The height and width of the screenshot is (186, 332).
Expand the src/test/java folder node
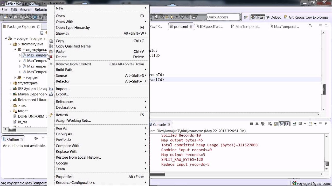coord(11,83)
